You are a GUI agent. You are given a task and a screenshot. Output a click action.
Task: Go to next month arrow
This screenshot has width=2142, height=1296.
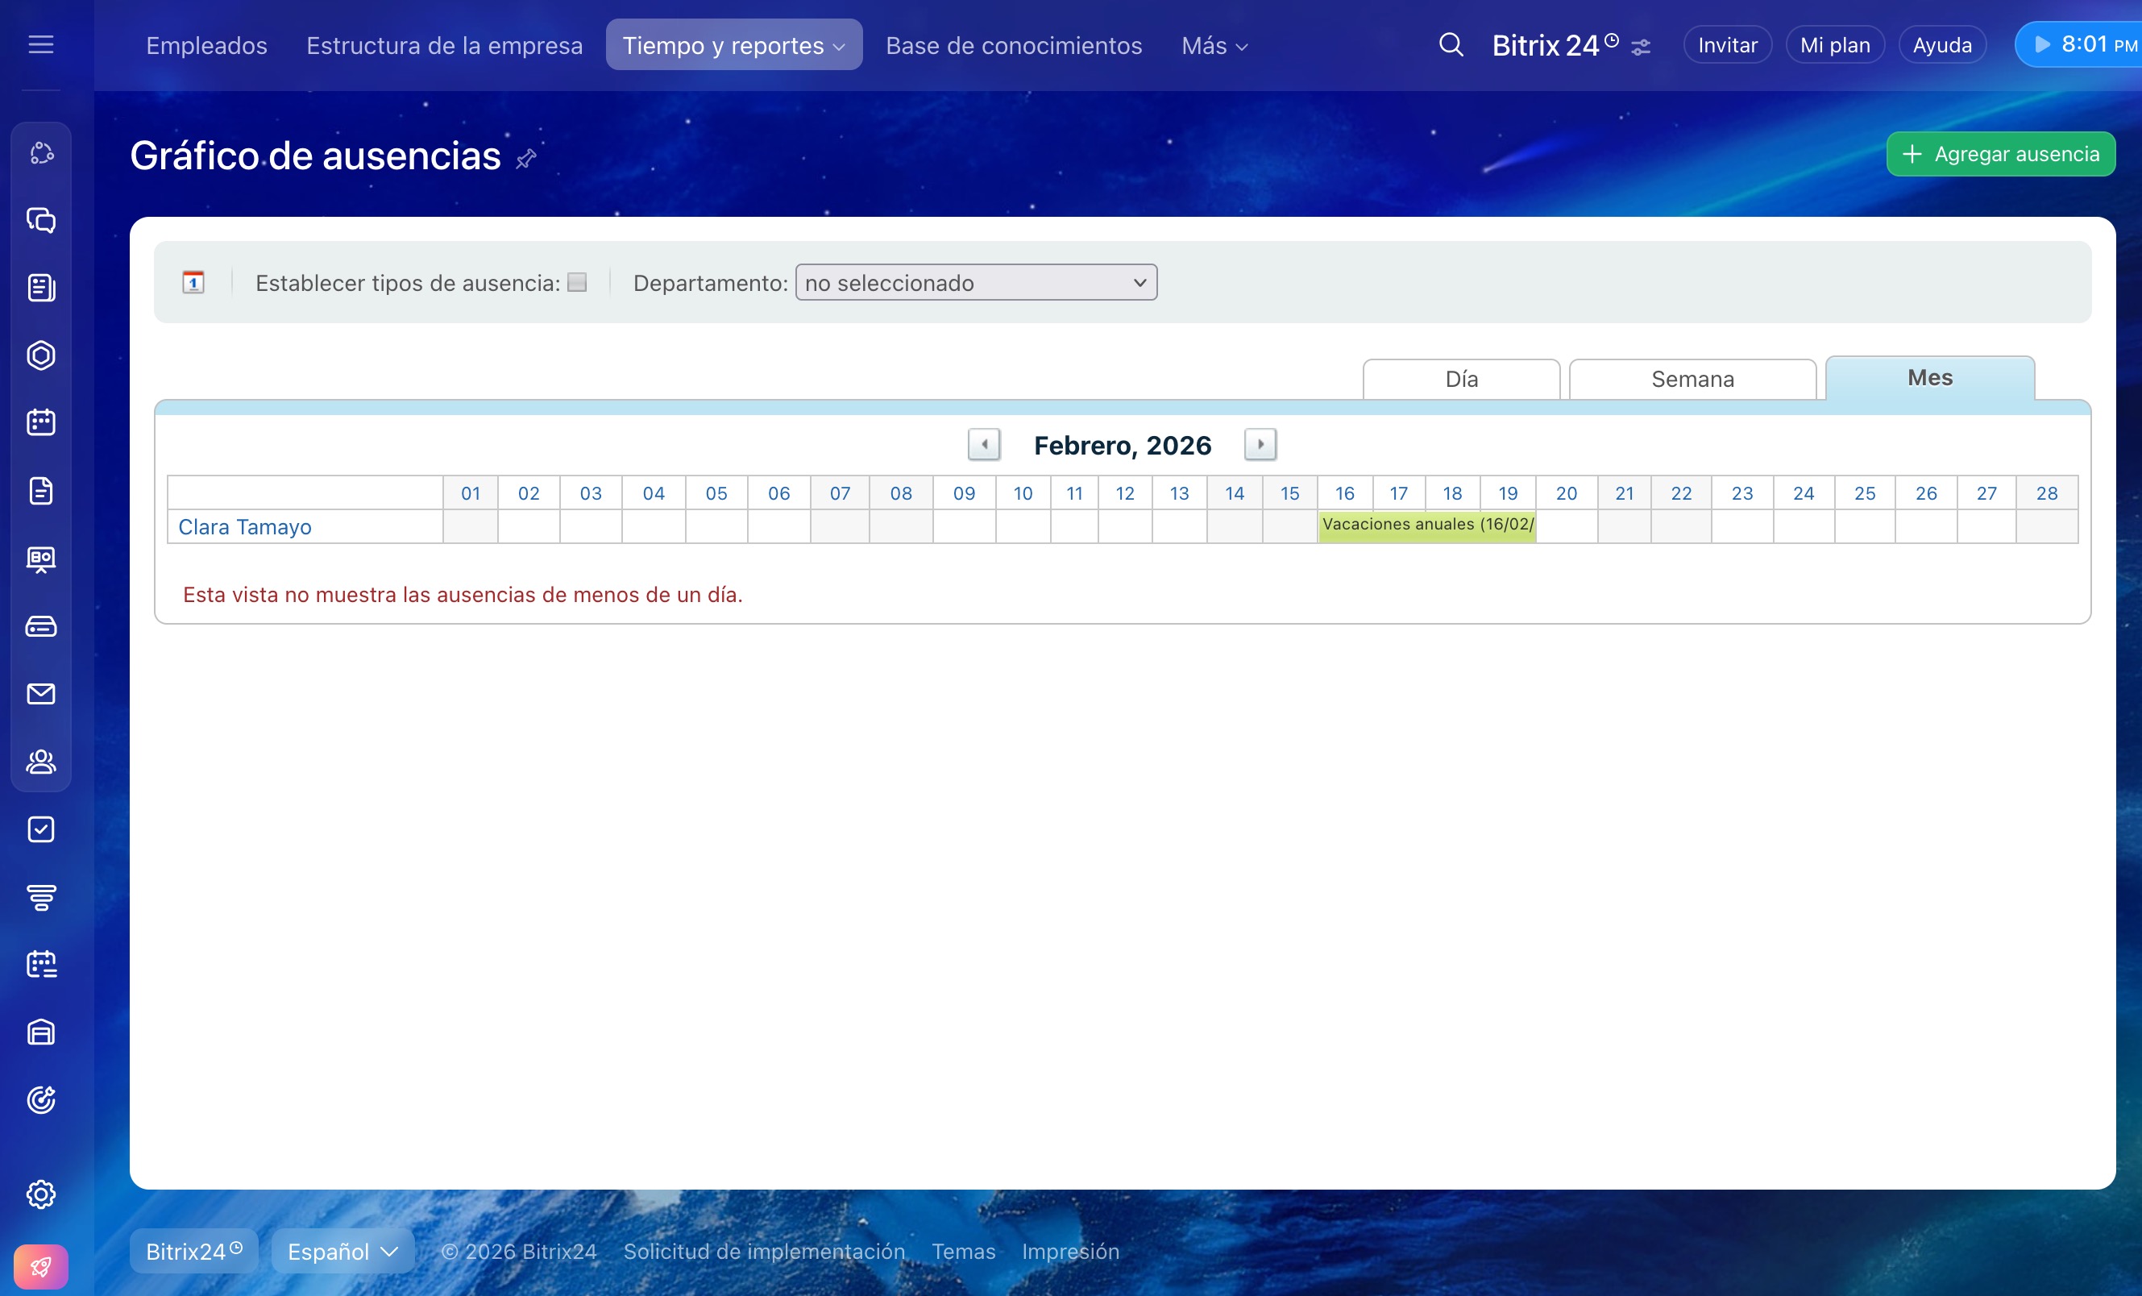click(x=1260, y=444)
